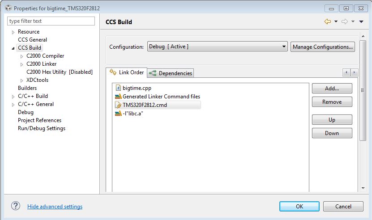The height and width of the screenshot is (220, 372).
Task: Click the Generated Linker Command files icon
Action: click(119, 97)
